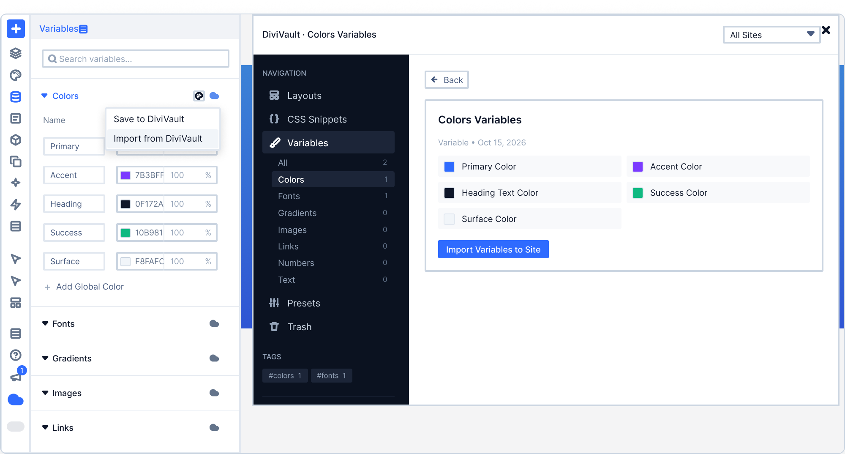Open CSS Snippets in navigation
The image size is (845, 454).
point(328,119)
